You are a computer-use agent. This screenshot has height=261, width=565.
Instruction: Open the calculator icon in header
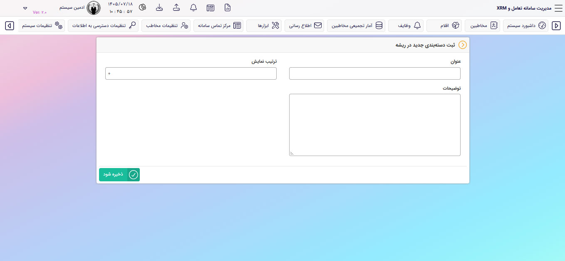[210, 8]
